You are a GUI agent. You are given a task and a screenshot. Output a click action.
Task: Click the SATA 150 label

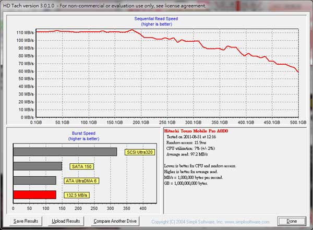pyautogui.click(x=81, y=166)
